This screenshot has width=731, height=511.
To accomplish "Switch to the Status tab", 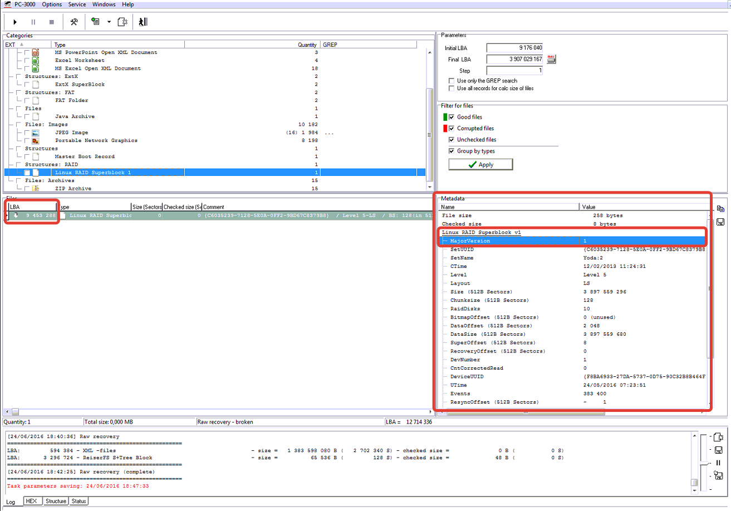I will [x=79, y=501].
